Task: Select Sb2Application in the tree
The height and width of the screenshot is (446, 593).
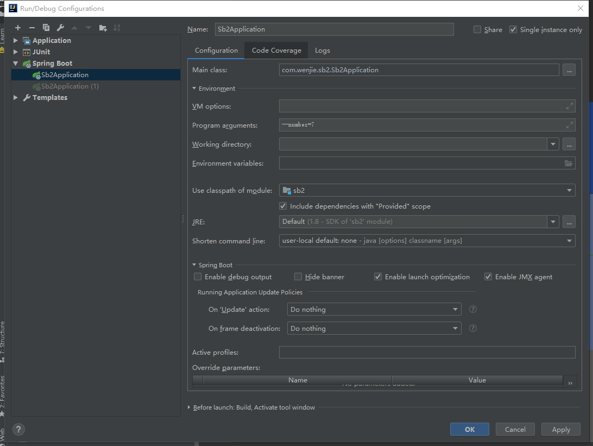Action: click(96, 75)
